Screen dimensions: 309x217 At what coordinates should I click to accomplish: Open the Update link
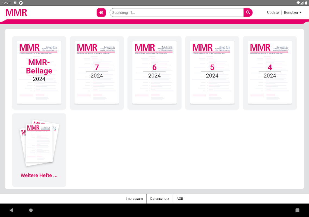tap(273, 12)
